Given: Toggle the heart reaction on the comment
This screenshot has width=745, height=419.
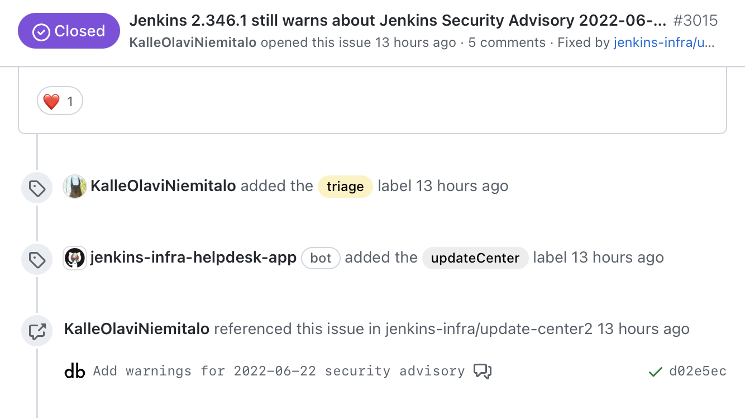Looking at the screenshot, I should (59, 101).
